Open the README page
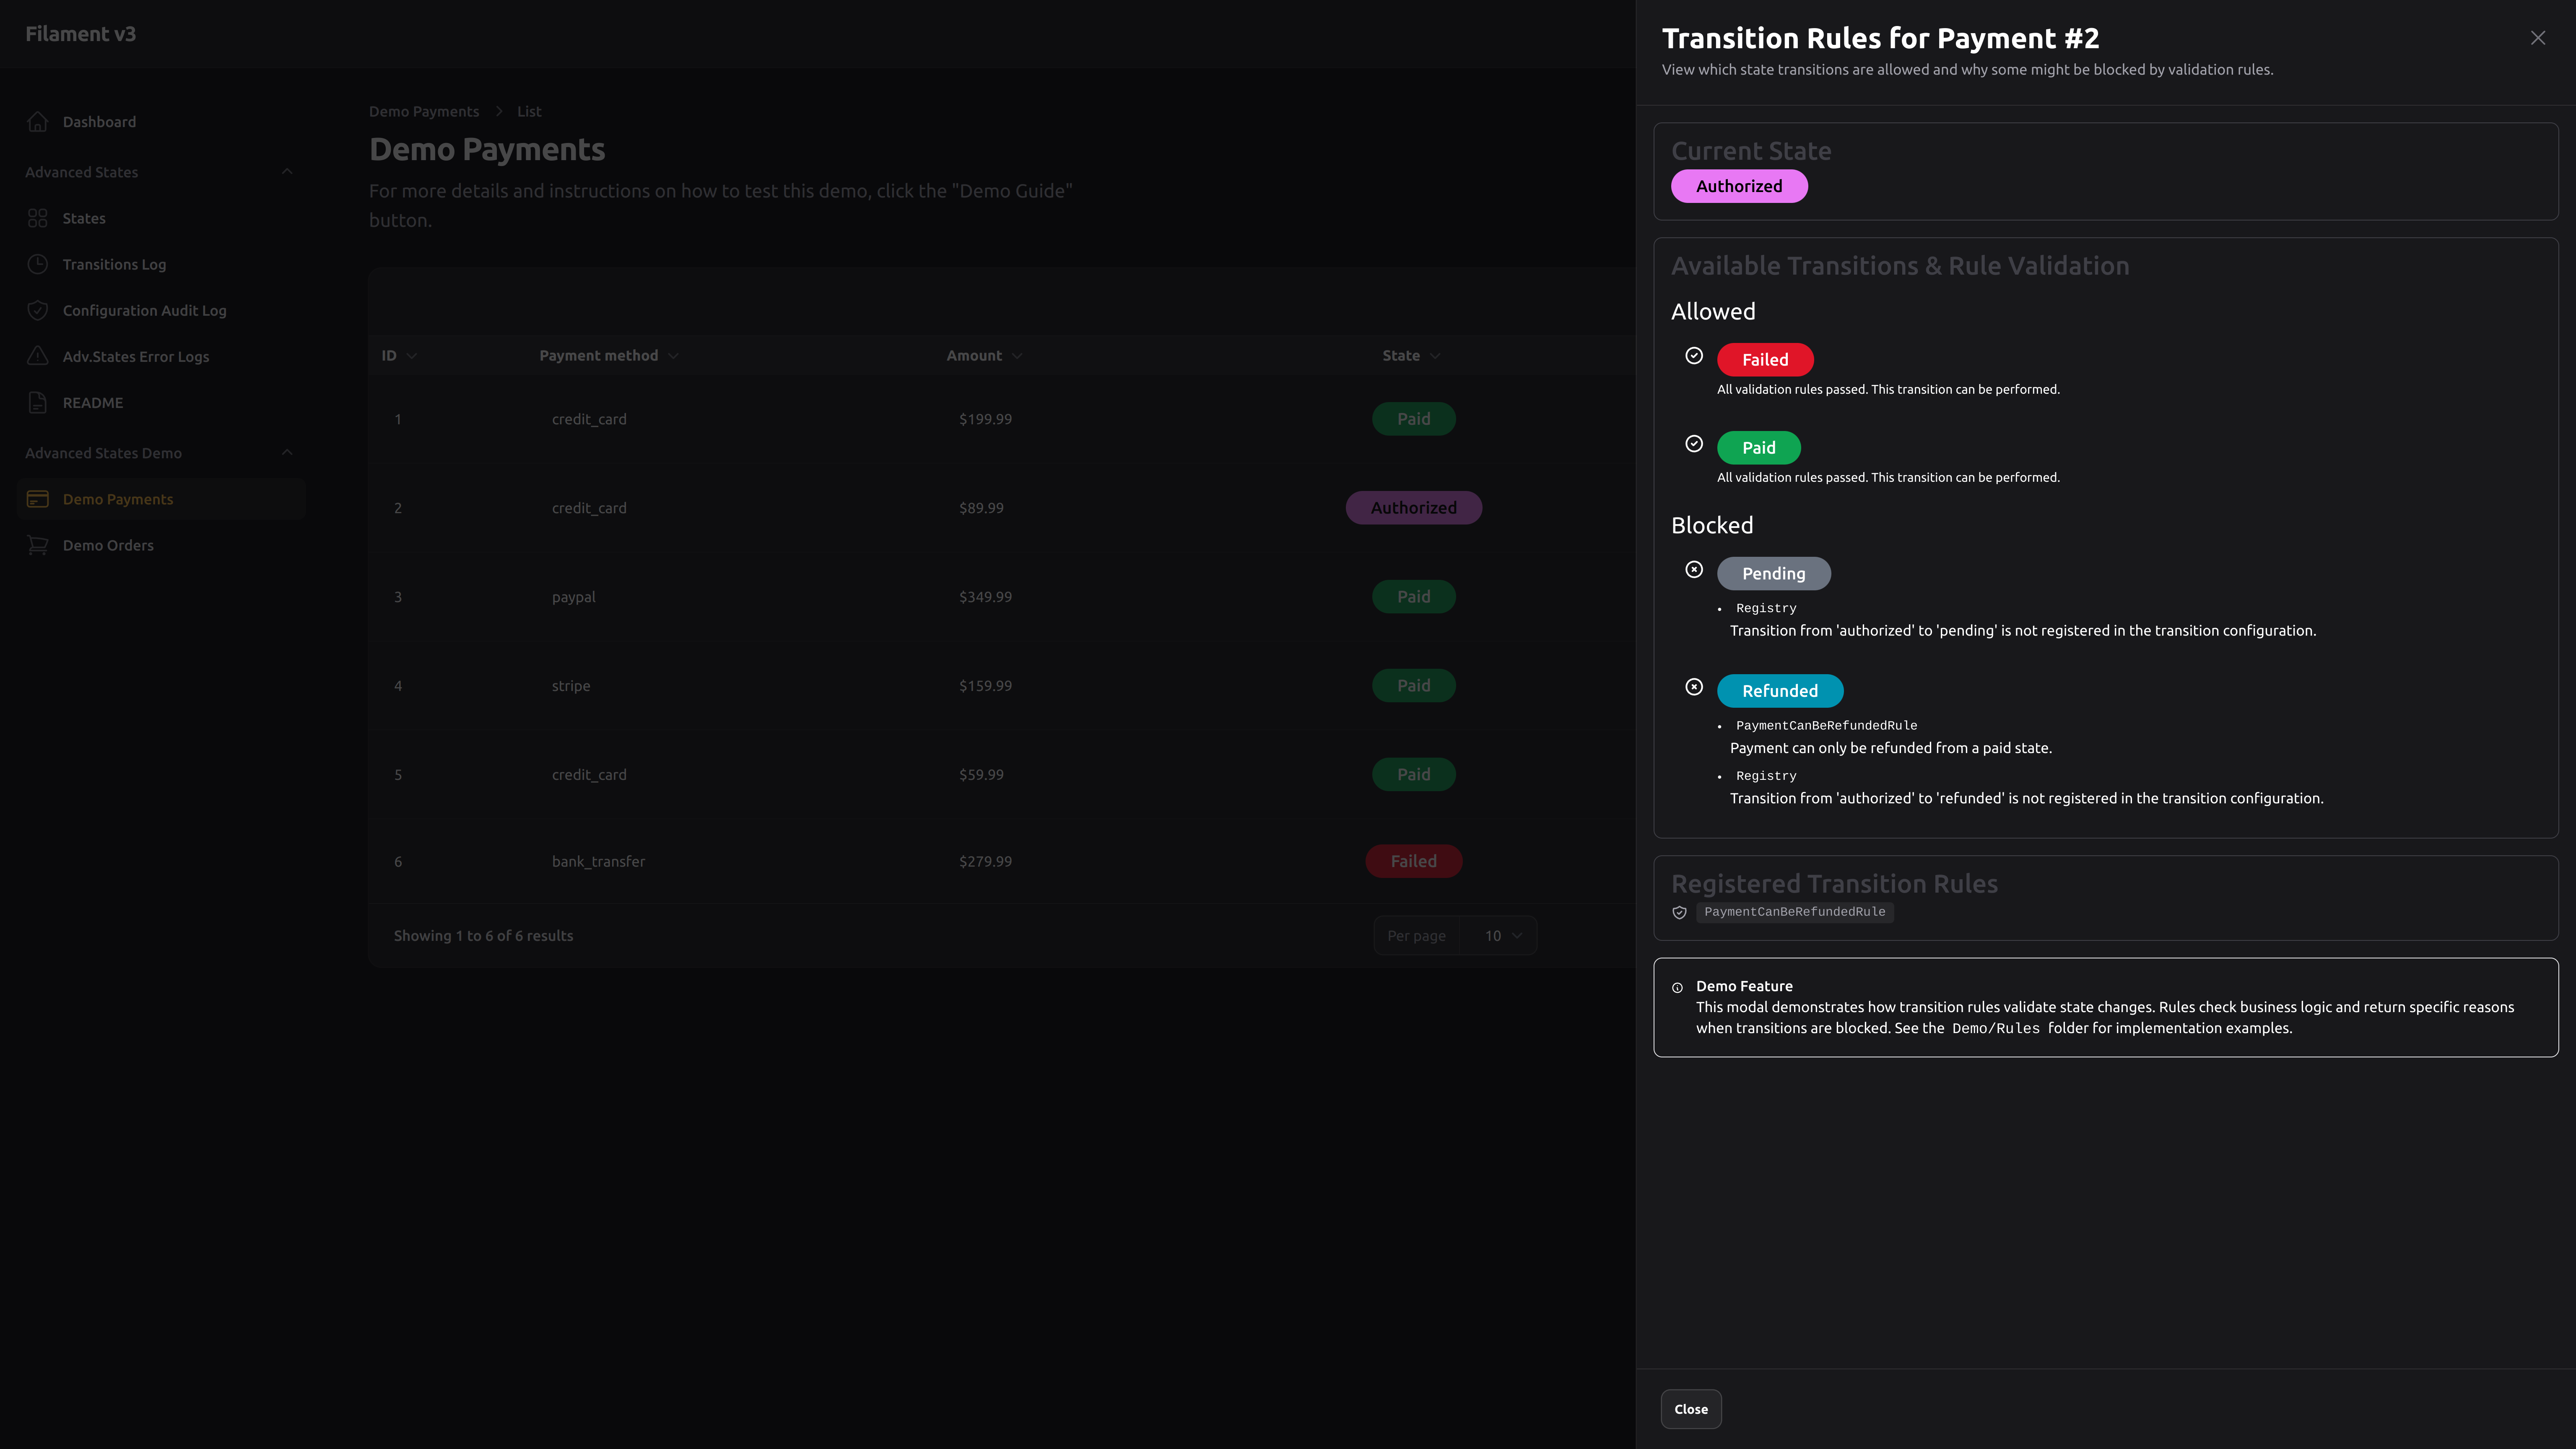Viewport: 2576px width, 1449px height. [x=91, y=402]
